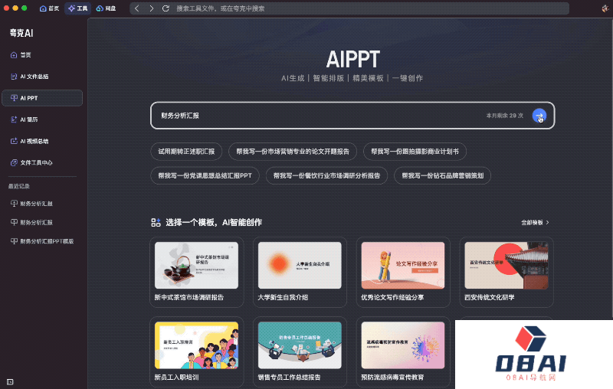This screenshot has width=613, height=389.
Task: Click the 试用期转正述职汇报 suggestion
Action: 186,152
